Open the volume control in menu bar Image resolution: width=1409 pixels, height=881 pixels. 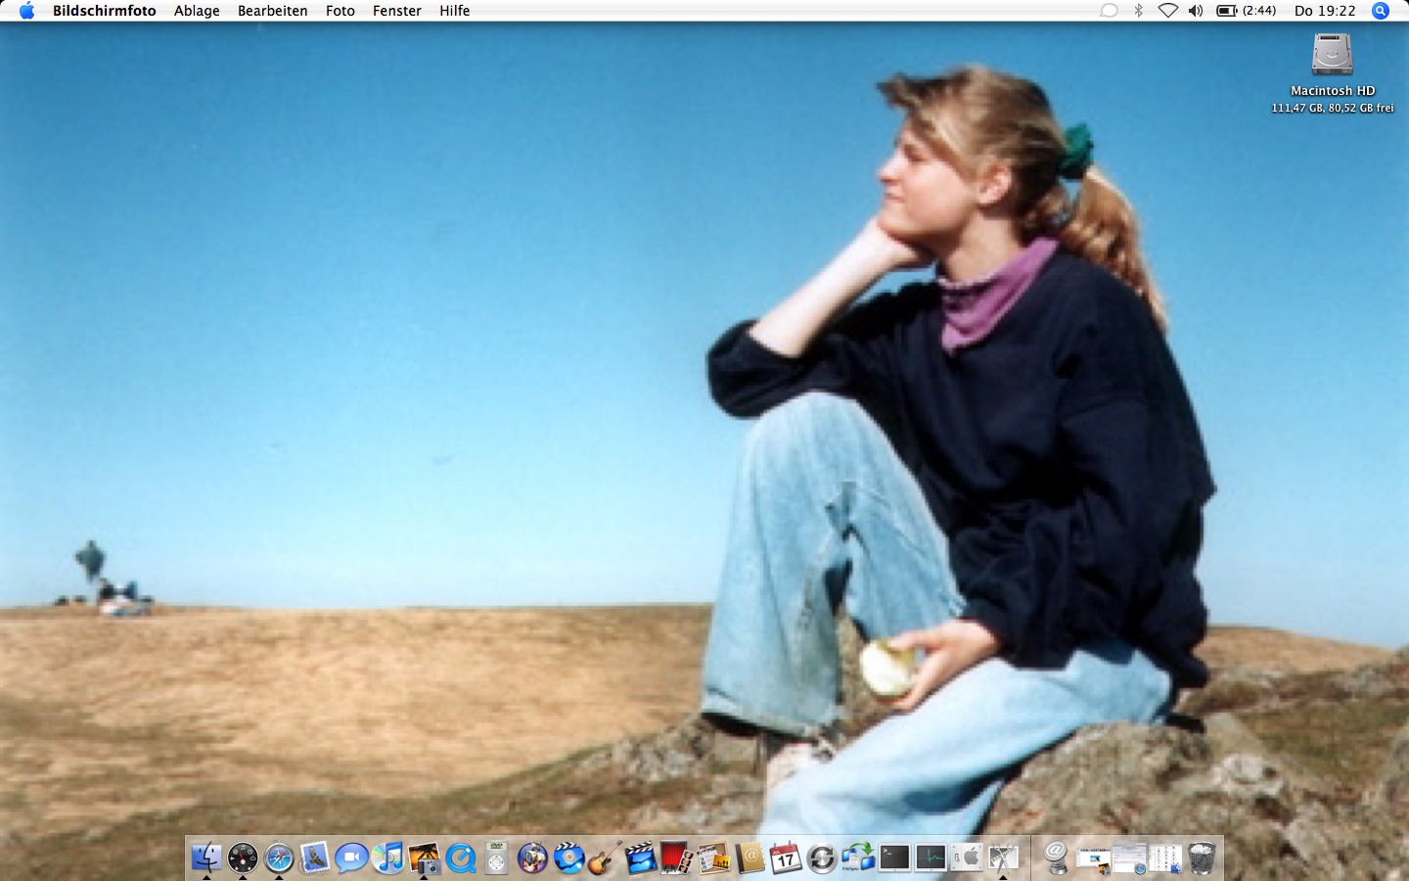(x=1196, y=11)
